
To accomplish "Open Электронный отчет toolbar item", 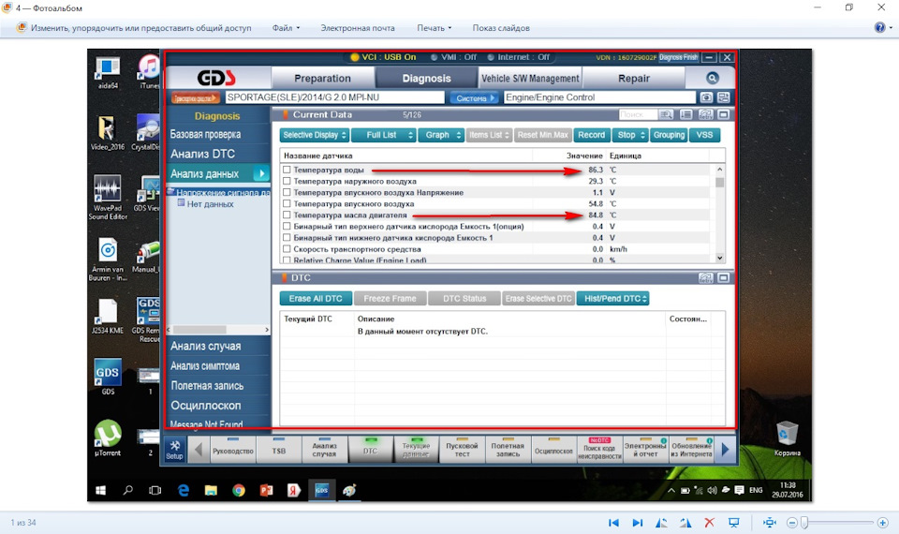I will coord(645,450).
